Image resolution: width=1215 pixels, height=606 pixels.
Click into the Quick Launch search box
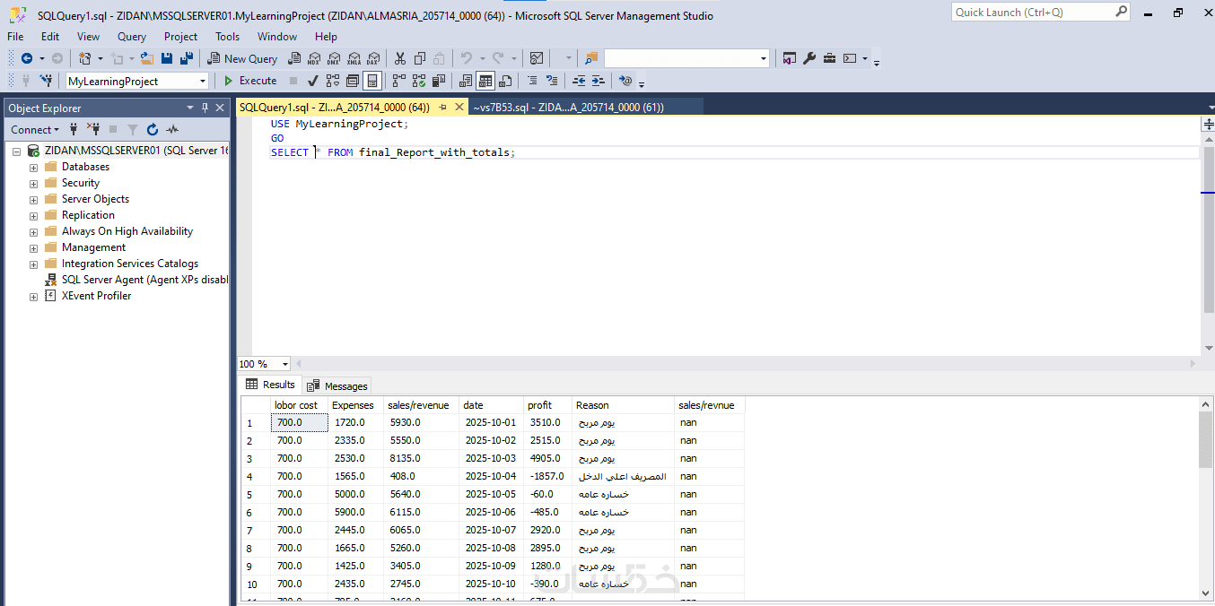tap(1032, 12)
